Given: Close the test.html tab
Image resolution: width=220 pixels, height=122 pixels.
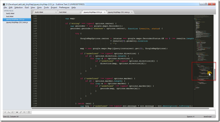Looking at the screenshot, I should click(x=80, y=12).
